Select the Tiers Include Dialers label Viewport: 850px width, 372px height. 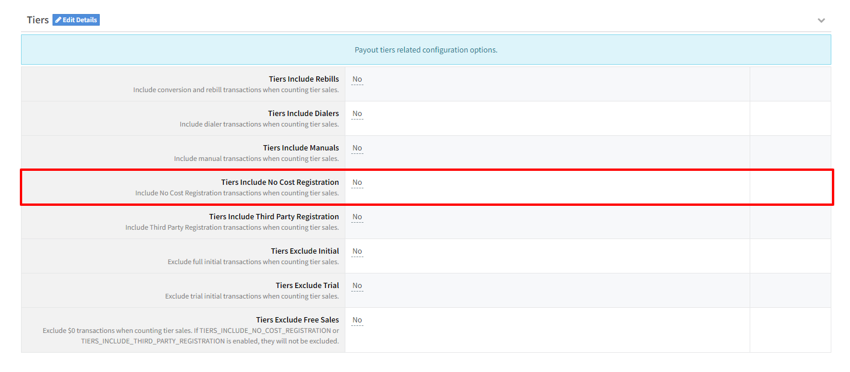303,114
